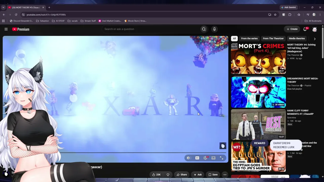
Task: Open the UwU Market Creator bookmark
Action: (x=110, y=21)
